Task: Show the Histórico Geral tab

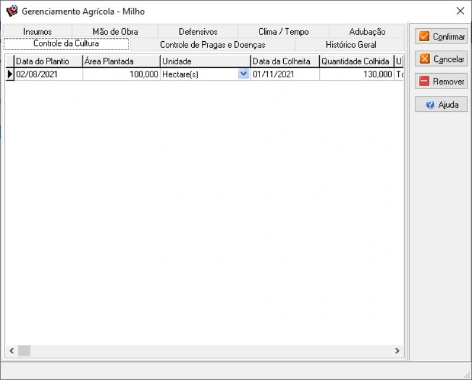Action: (350, 45)
